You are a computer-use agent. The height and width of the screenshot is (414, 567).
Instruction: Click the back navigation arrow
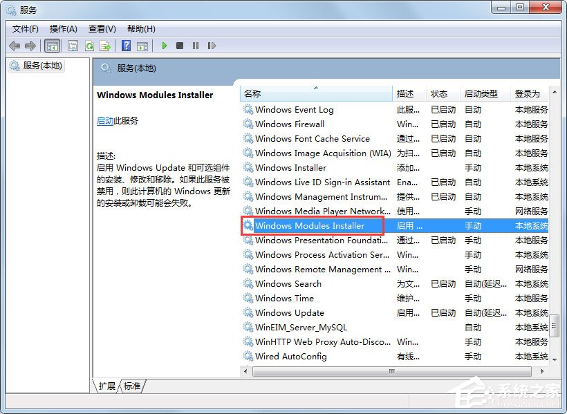(15, 46)
